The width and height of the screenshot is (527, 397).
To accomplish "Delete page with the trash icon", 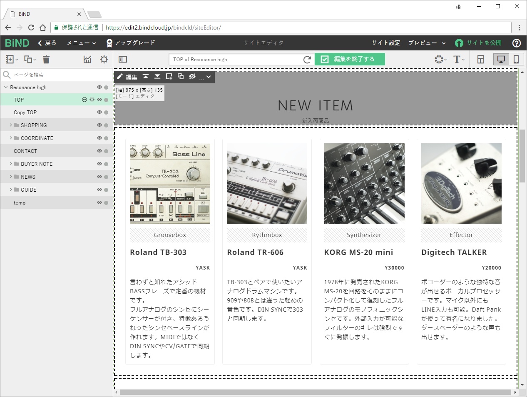I will click(46, 59).
